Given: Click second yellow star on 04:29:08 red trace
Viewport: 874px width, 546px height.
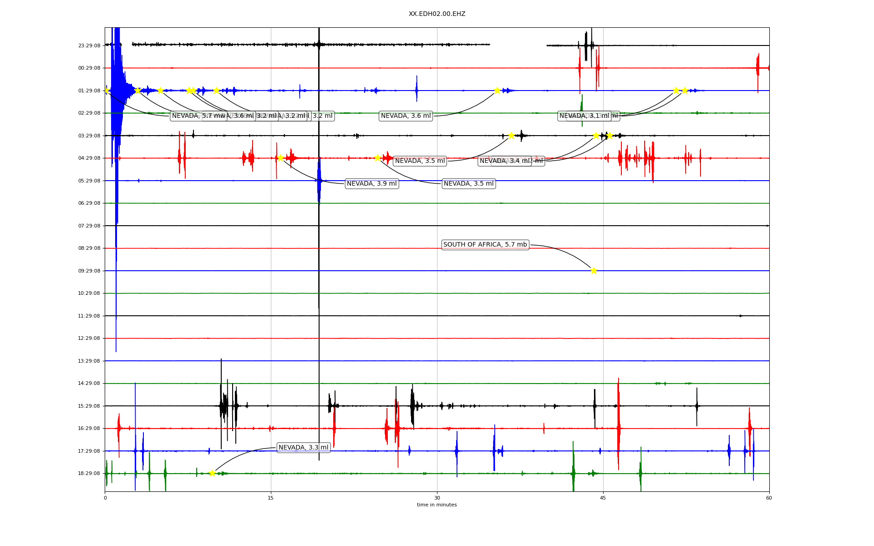Looking at the screenshot, I should (377, 158).
